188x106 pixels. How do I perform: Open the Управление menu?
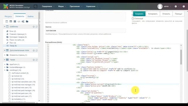pyautogui.click(x=91, y=6)
